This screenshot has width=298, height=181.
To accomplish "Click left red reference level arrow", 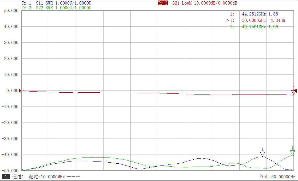I will tap(20, 91).
